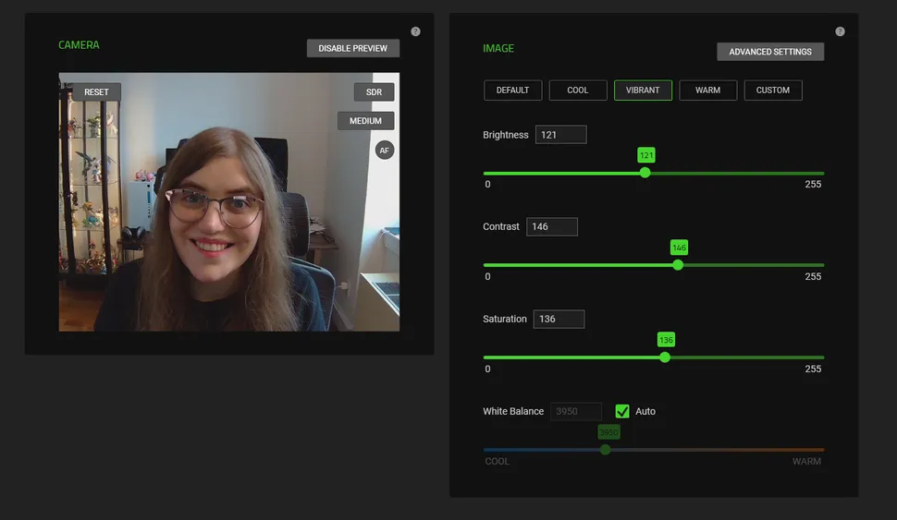
Task: Click the Camera panel help icon
Action: pos(415,31)
